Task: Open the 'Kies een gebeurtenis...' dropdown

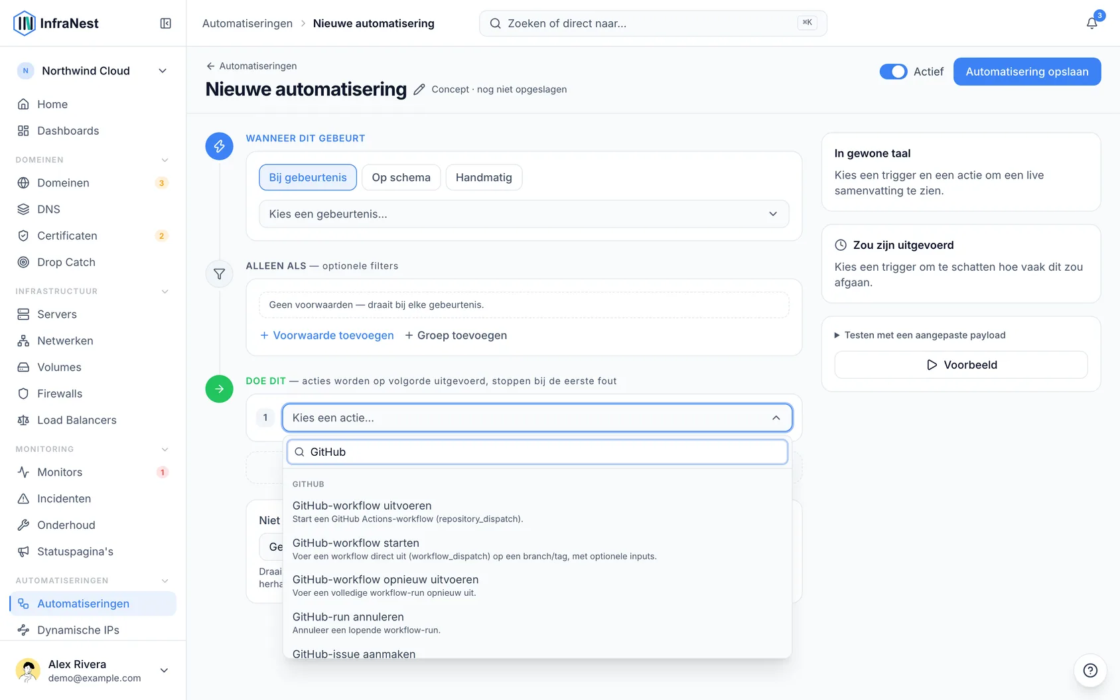Action: (x=524, y=214)
